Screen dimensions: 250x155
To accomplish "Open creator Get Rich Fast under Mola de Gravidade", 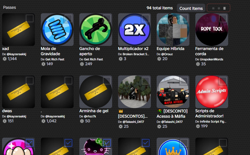I will (55, 59).
